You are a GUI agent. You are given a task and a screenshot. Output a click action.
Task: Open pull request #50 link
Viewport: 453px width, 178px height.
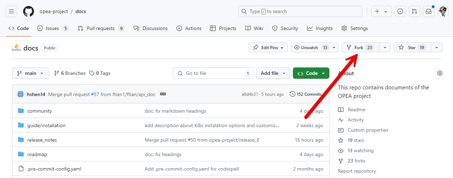pyautogui.click(x=192, y=140)
